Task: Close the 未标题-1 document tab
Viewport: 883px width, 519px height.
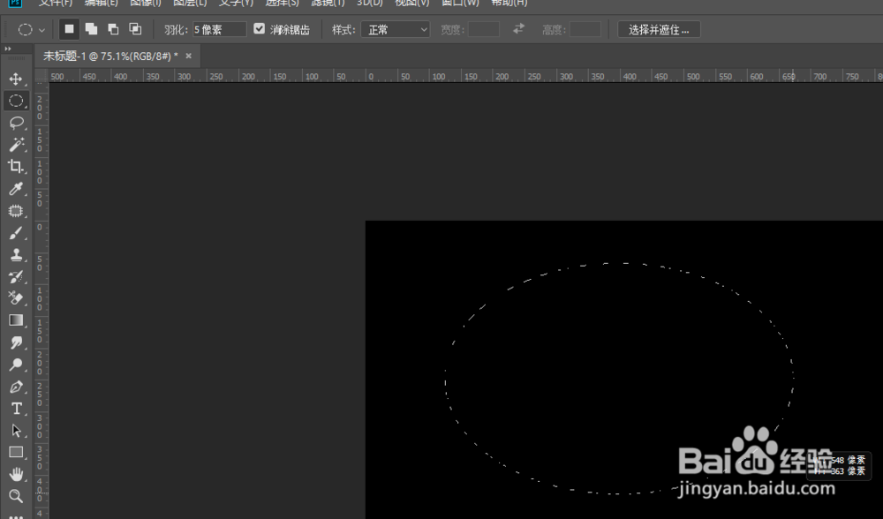Action: pyautogui.click(x=189, y=56)
